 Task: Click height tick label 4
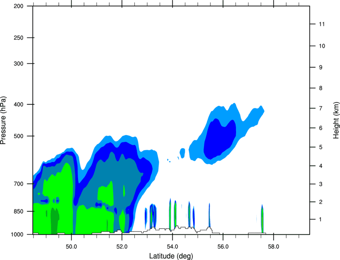click(x=321, y=166)
